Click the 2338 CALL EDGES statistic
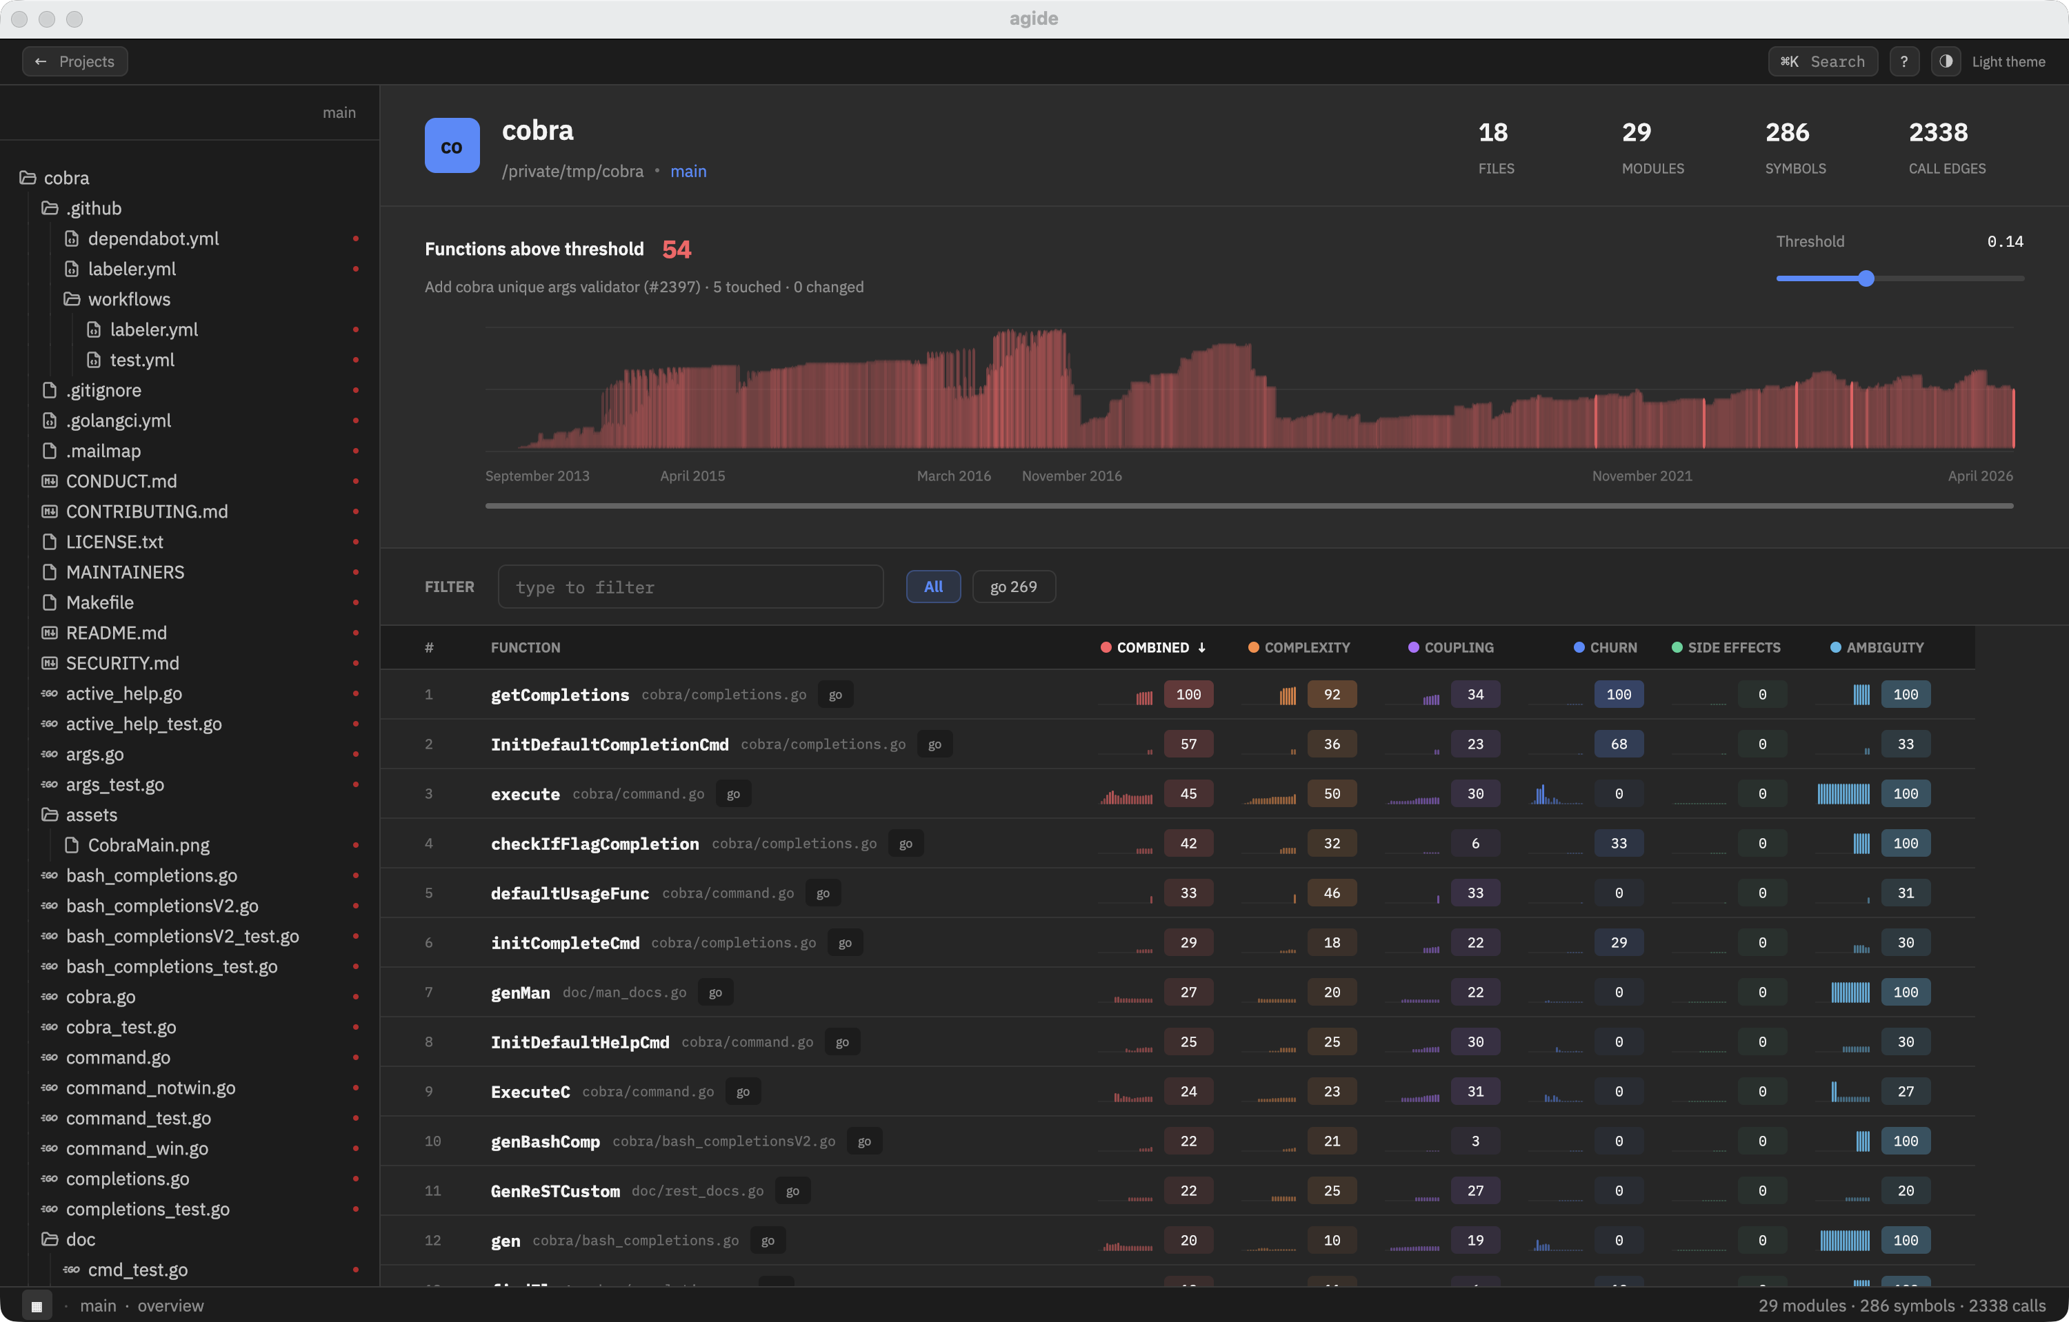The image size is (2069, 1322). [x=1947, y=147]
